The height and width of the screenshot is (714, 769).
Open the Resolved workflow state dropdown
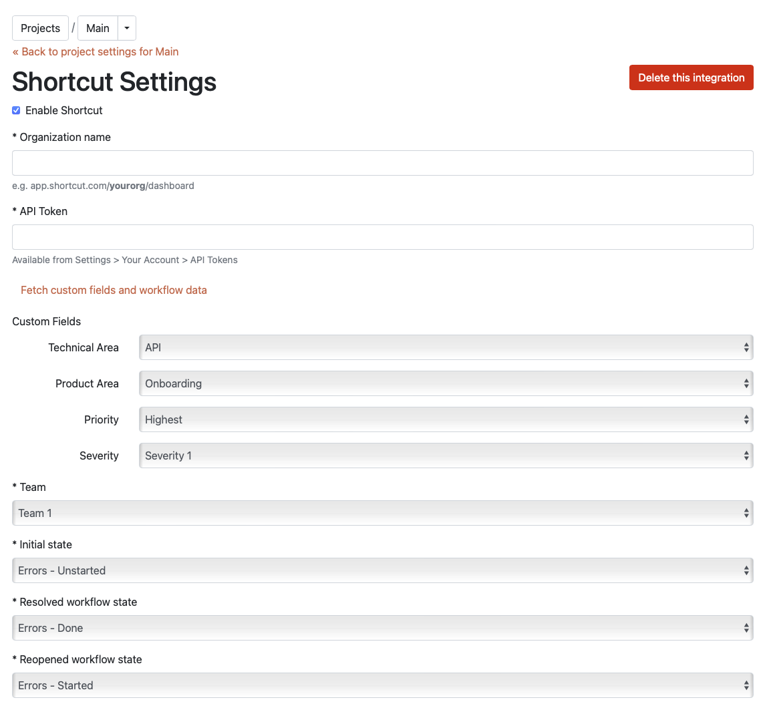point(383,628)
